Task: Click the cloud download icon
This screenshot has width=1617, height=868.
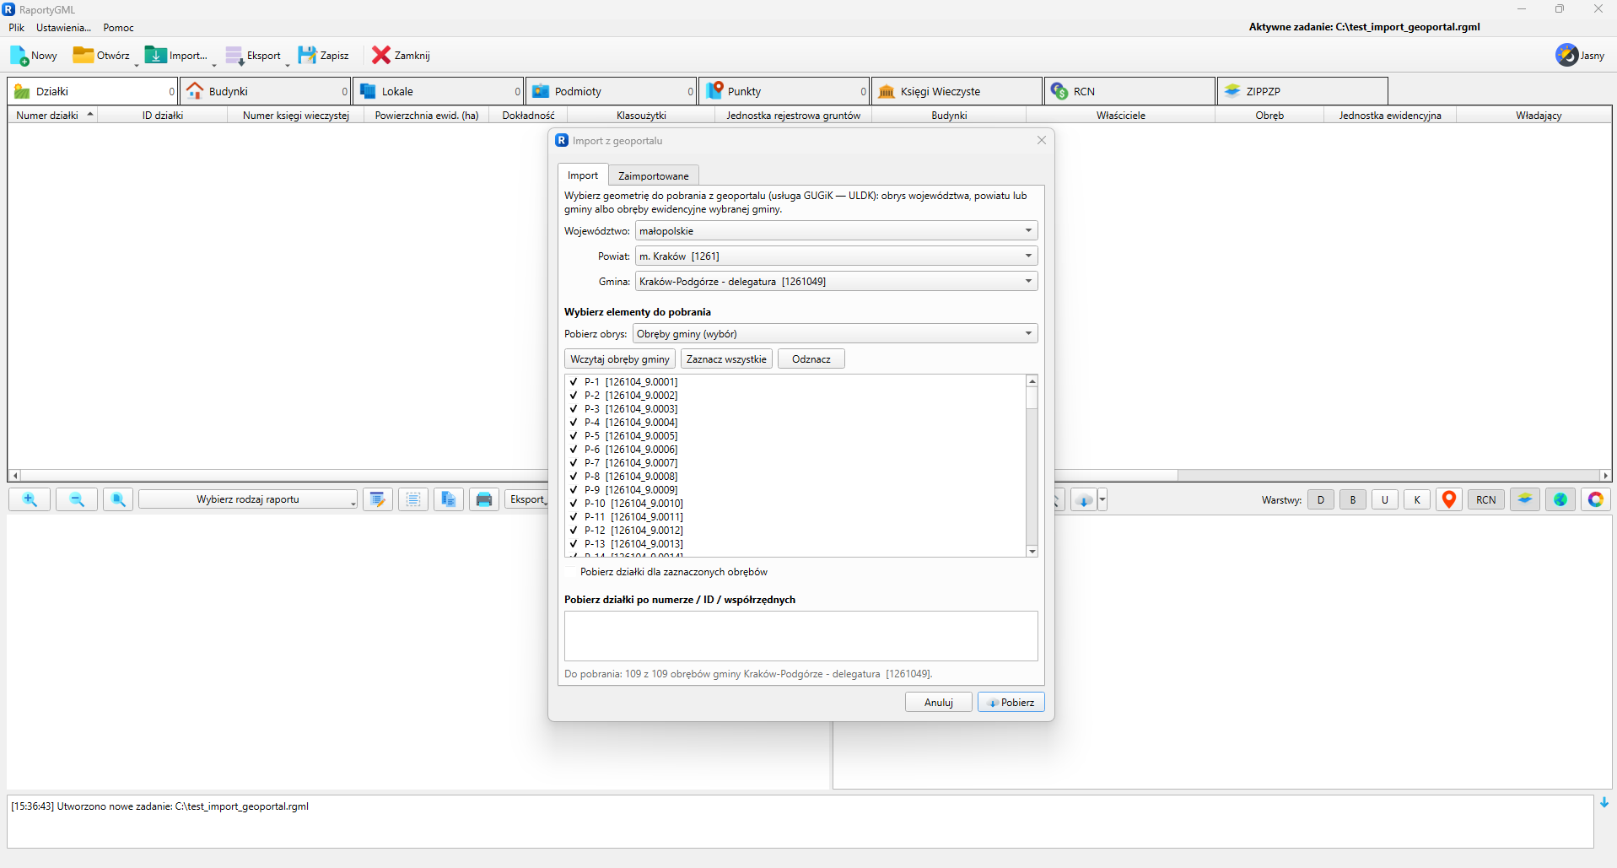Action: [x=1084, y=500]
